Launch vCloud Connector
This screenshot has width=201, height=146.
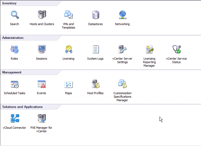[x=15, y=118]
